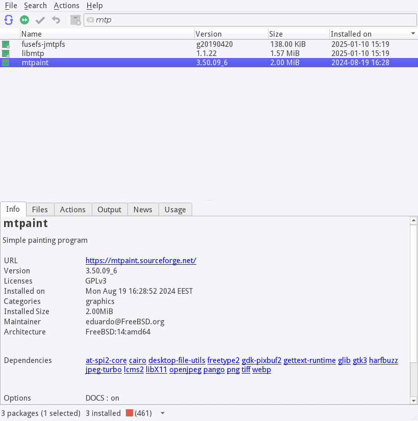
Task: Open the desktop-file-utils dependency link
Action: [177, 360]
